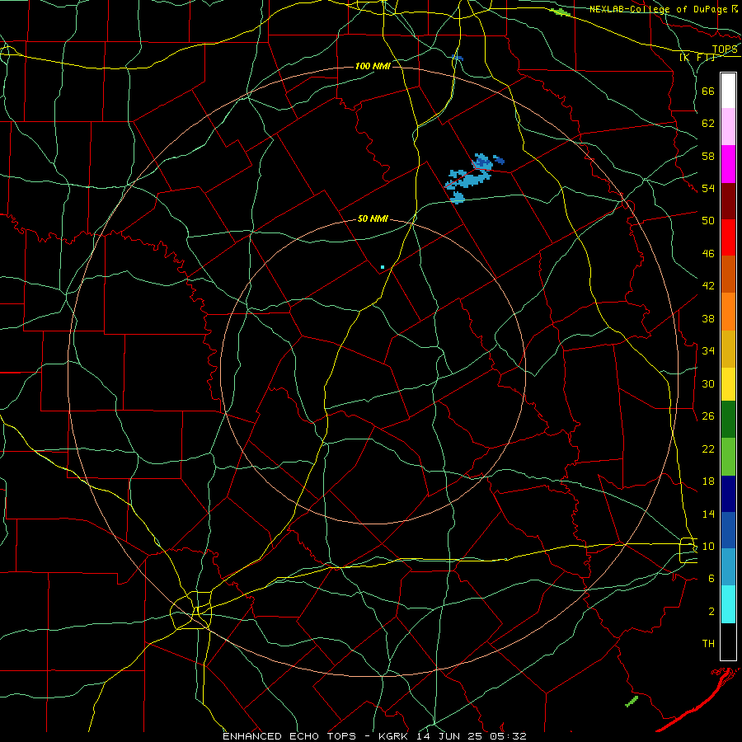Pick the cyan legend swatch
742x742 pixels.
point(728,604)
